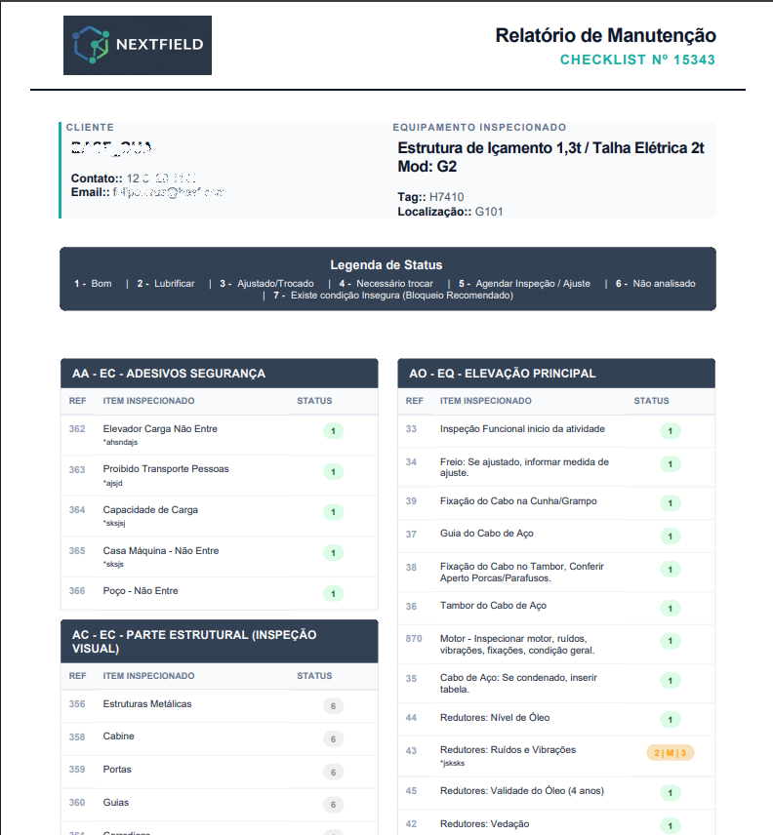
Task: Click legend entry '6 - Não analisado'
Action: point(656,283)
